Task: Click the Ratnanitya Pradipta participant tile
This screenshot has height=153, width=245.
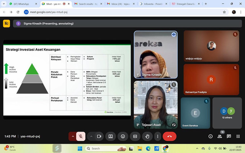Action: pos(211,80)
